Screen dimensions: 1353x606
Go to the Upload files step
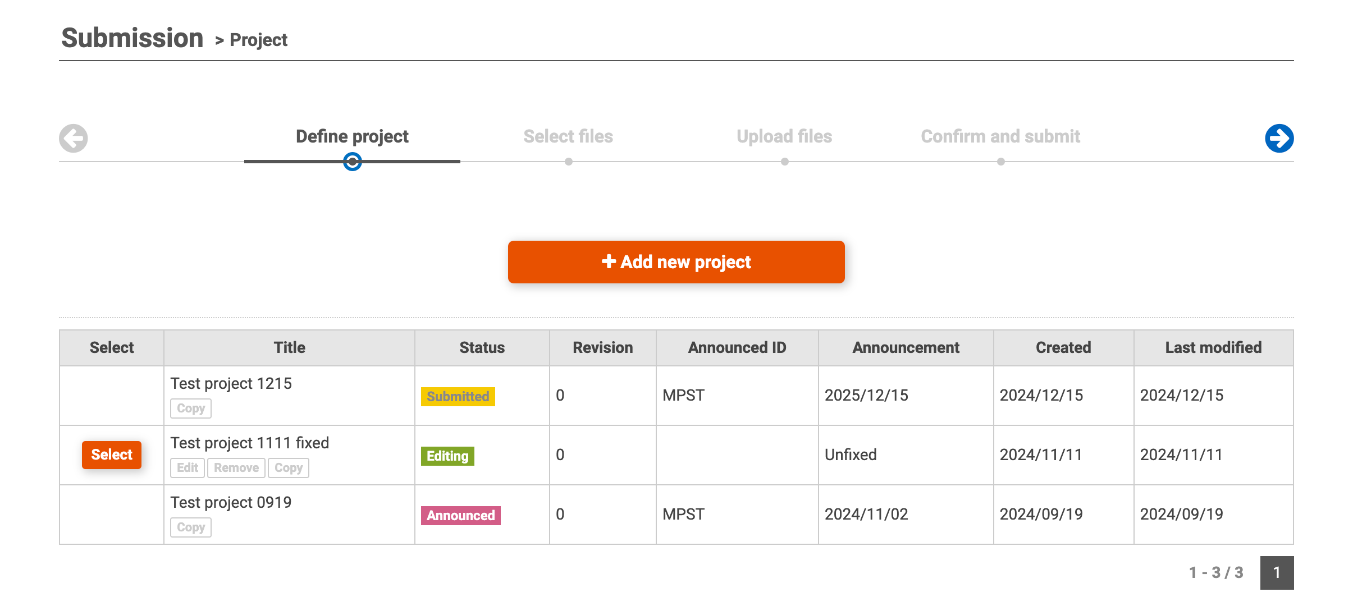[x=784, y=136]
